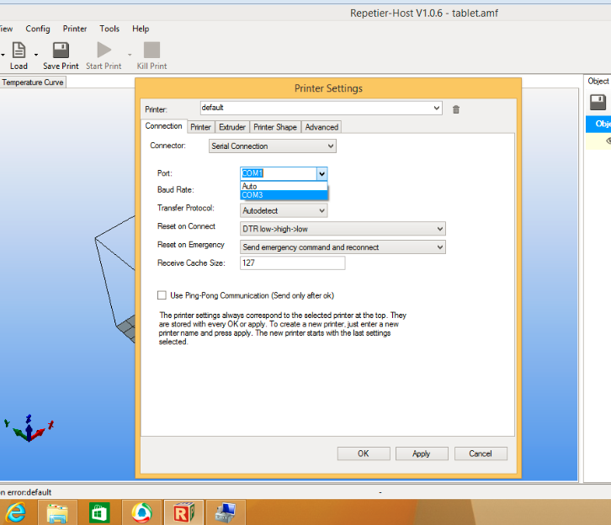Open Repetier-Host taskbar icon
The image size is (611, 525).
click(x=183, y=512)
